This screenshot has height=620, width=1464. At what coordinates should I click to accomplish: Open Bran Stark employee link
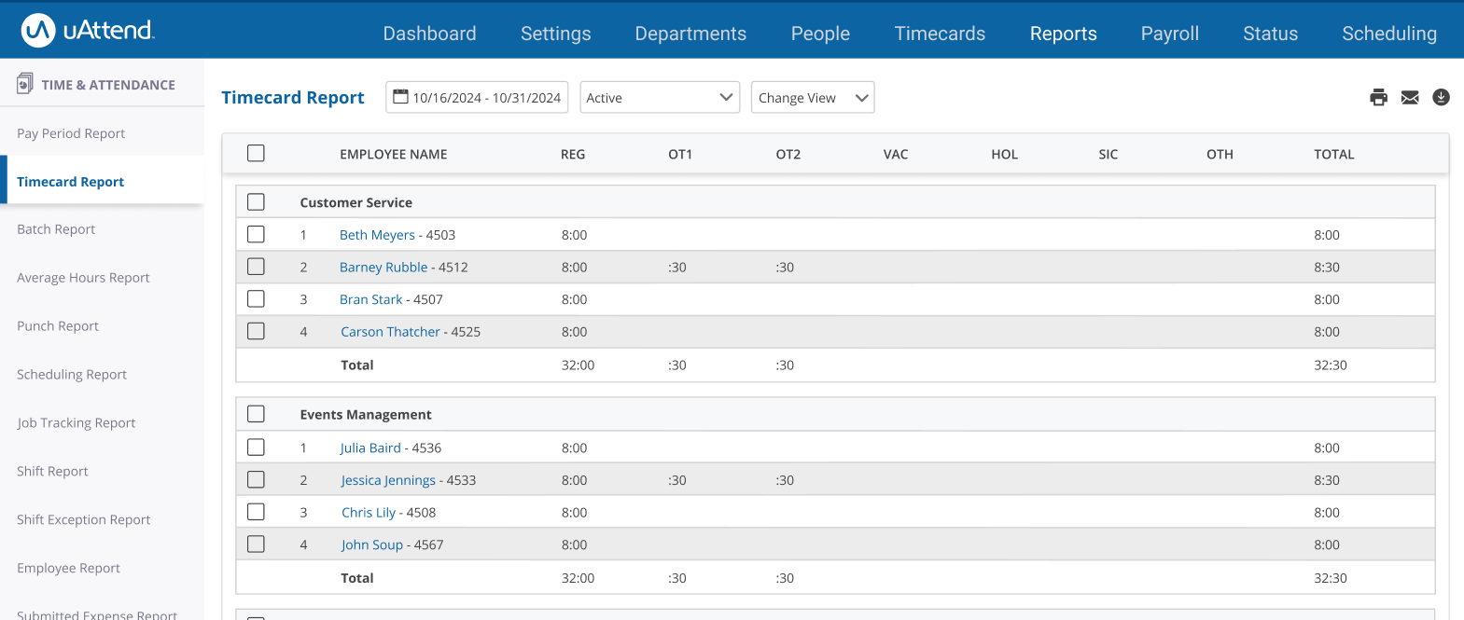point(371,299)
